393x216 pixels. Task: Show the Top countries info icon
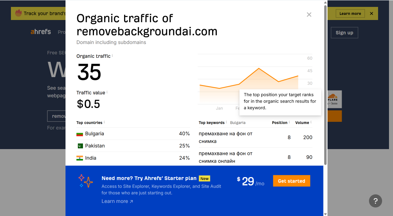pyautogui.click(x=104, y=122)
